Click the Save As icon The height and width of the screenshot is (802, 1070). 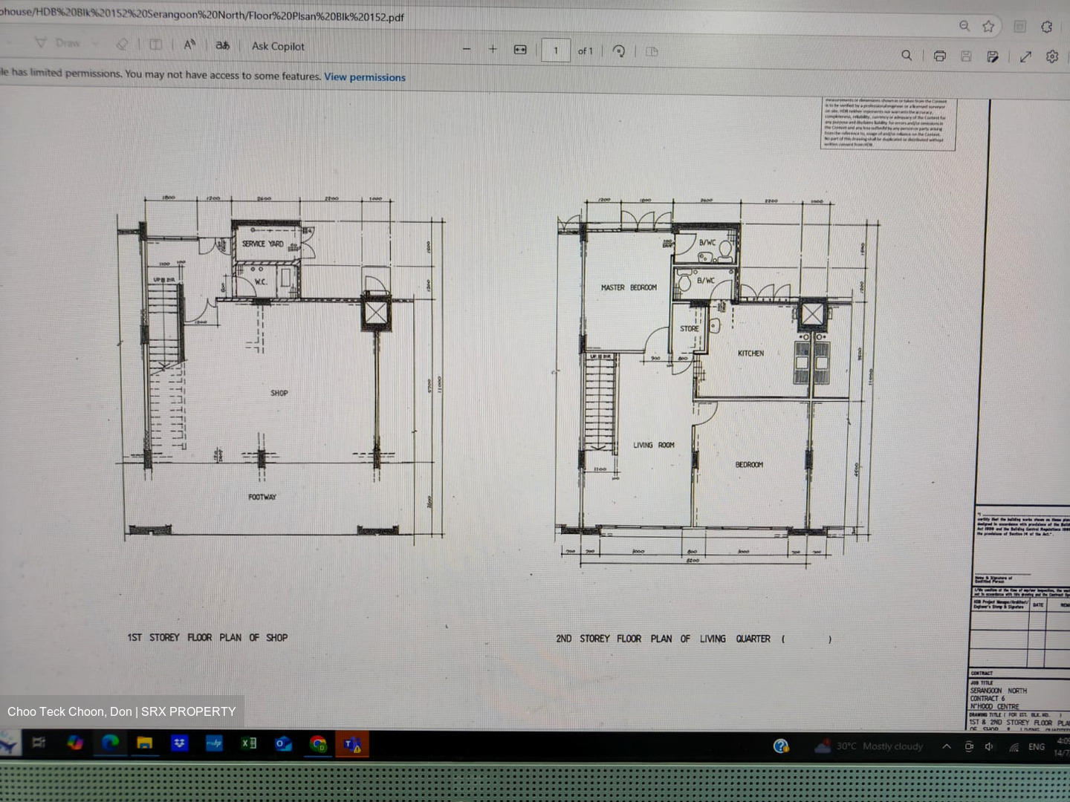992,56
